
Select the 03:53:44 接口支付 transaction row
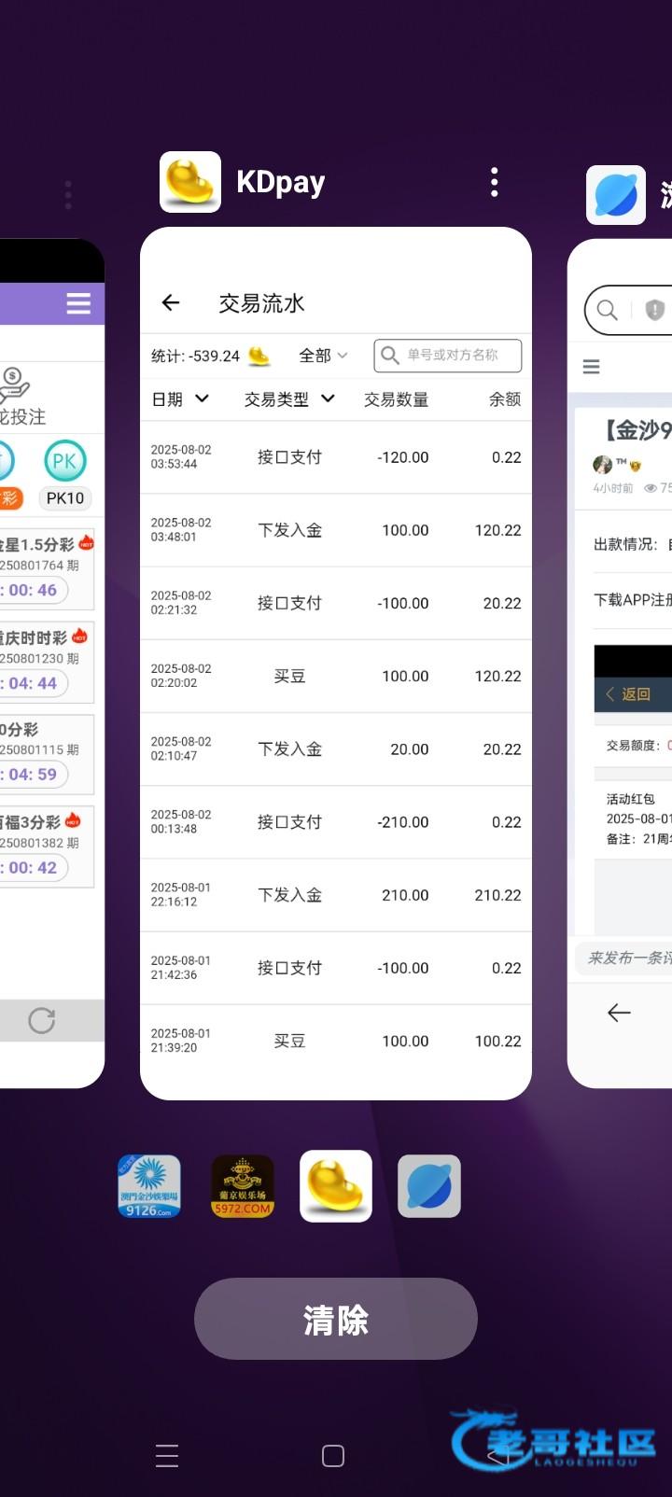[x=336, y=457]
